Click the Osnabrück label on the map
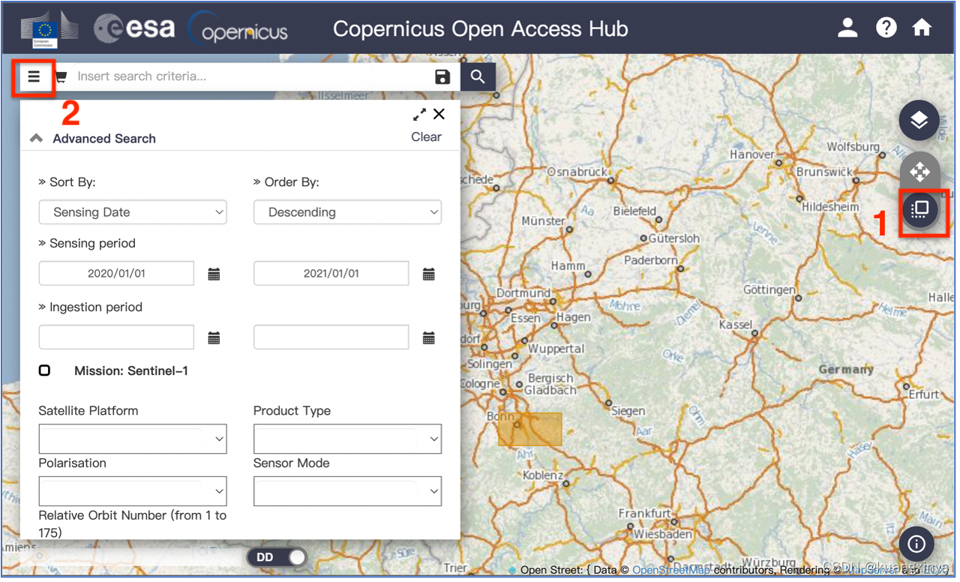The height and width of the screenshot is (582, 960). click(577, 172)
